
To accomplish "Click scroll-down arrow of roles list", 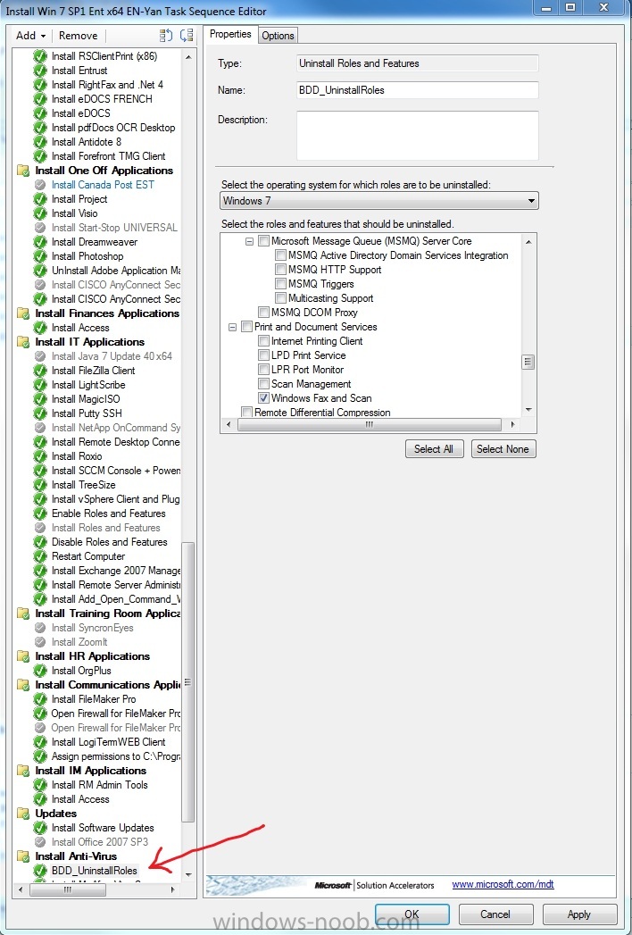I will tap(528, 410).
